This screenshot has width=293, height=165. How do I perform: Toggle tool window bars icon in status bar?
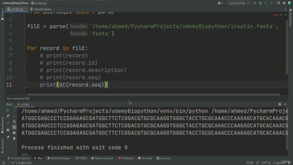pos(4,163)
